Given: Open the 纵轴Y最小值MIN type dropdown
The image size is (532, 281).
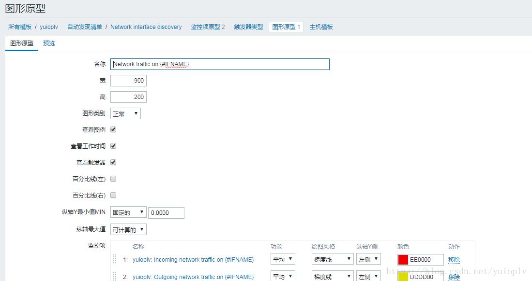Looking at the screenshot, I should tap(128, 212).
